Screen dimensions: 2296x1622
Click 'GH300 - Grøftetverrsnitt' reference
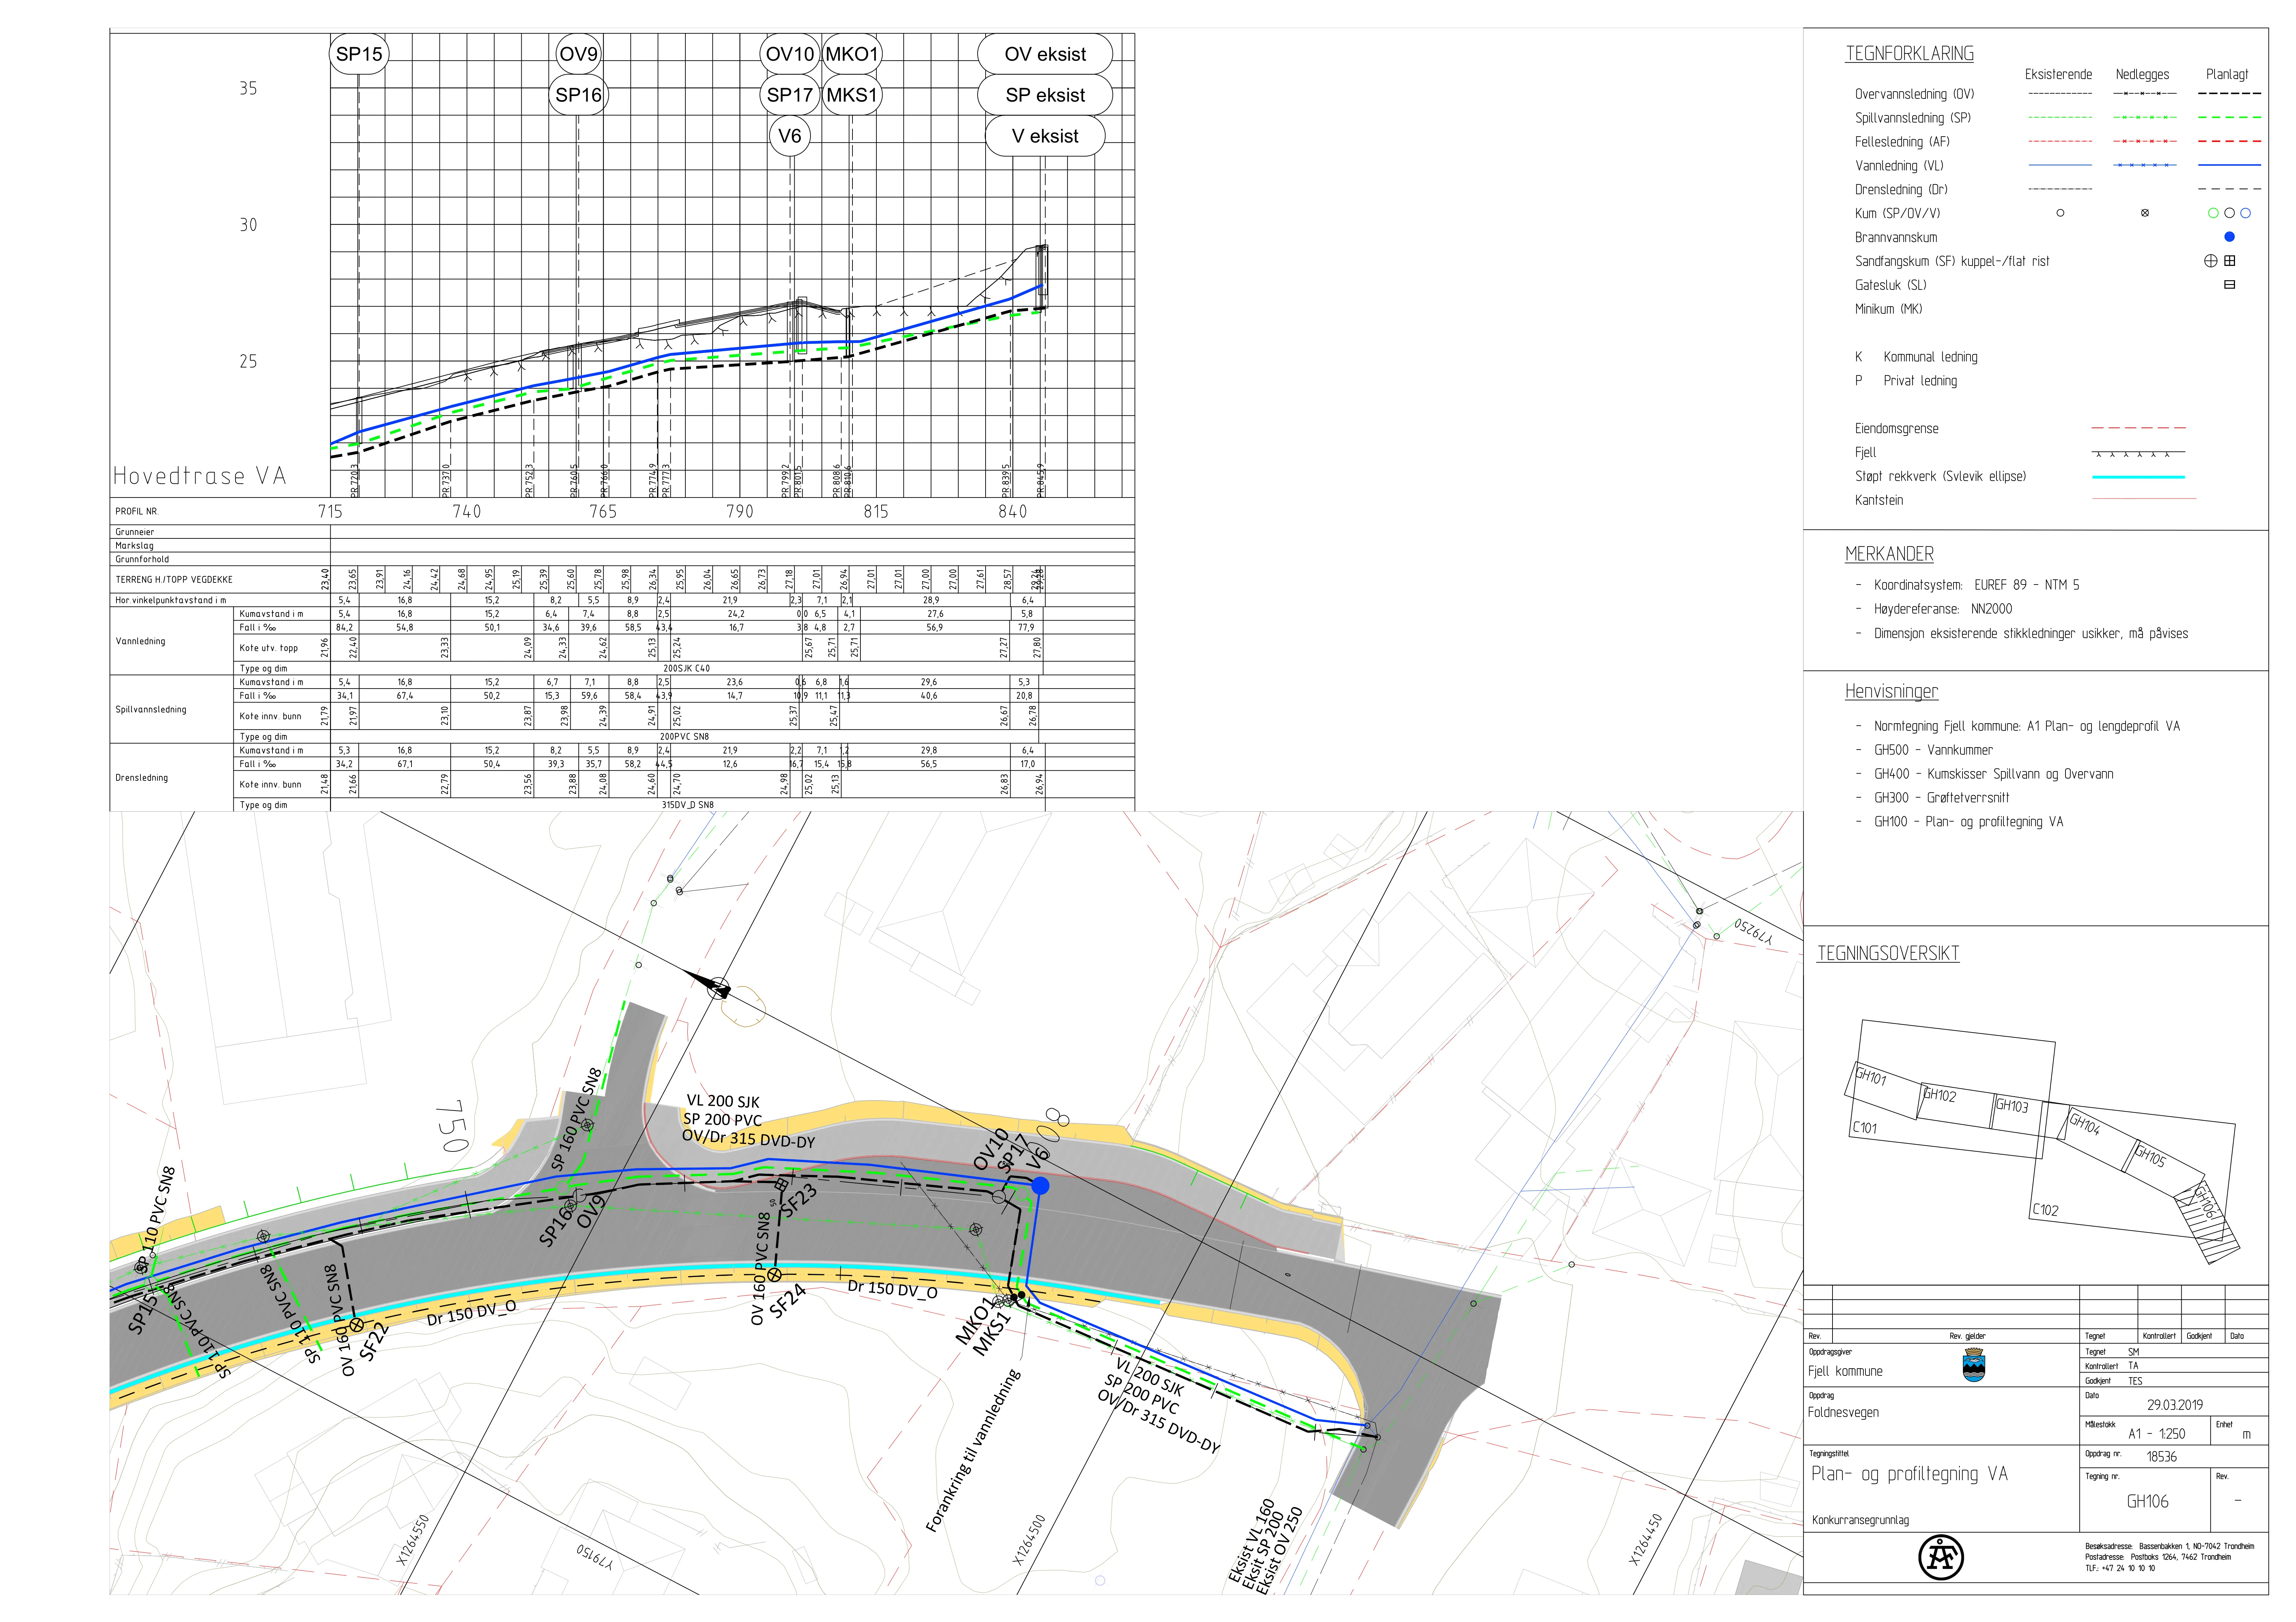coord(1941,798)
